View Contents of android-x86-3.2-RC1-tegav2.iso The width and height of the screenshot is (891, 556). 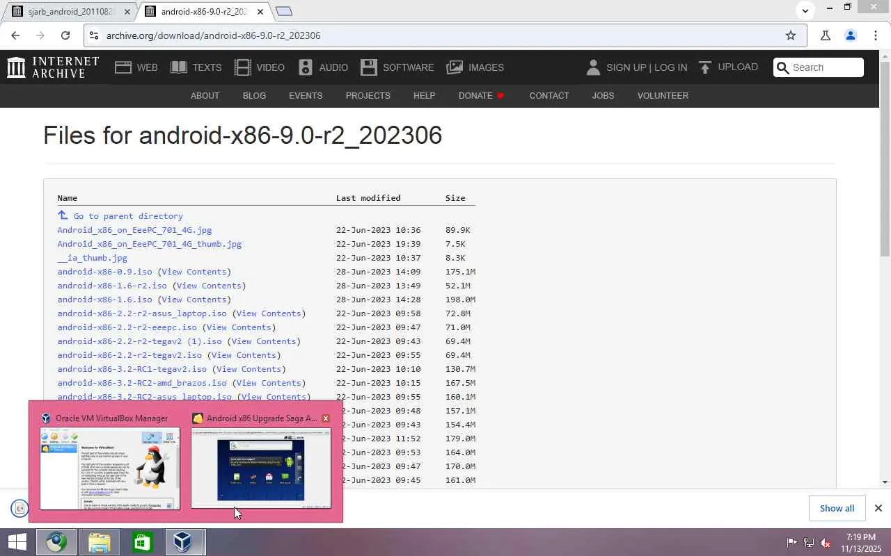(249, 369)
